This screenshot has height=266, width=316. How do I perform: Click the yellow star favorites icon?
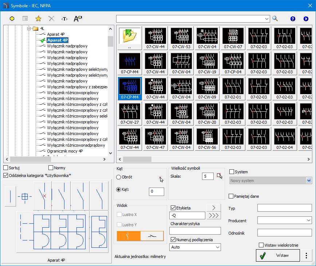[38, 19]
